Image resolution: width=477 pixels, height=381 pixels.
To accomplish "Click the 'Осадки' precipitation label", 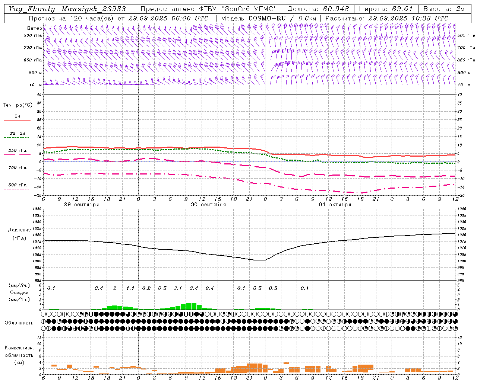I will [19, 292].
